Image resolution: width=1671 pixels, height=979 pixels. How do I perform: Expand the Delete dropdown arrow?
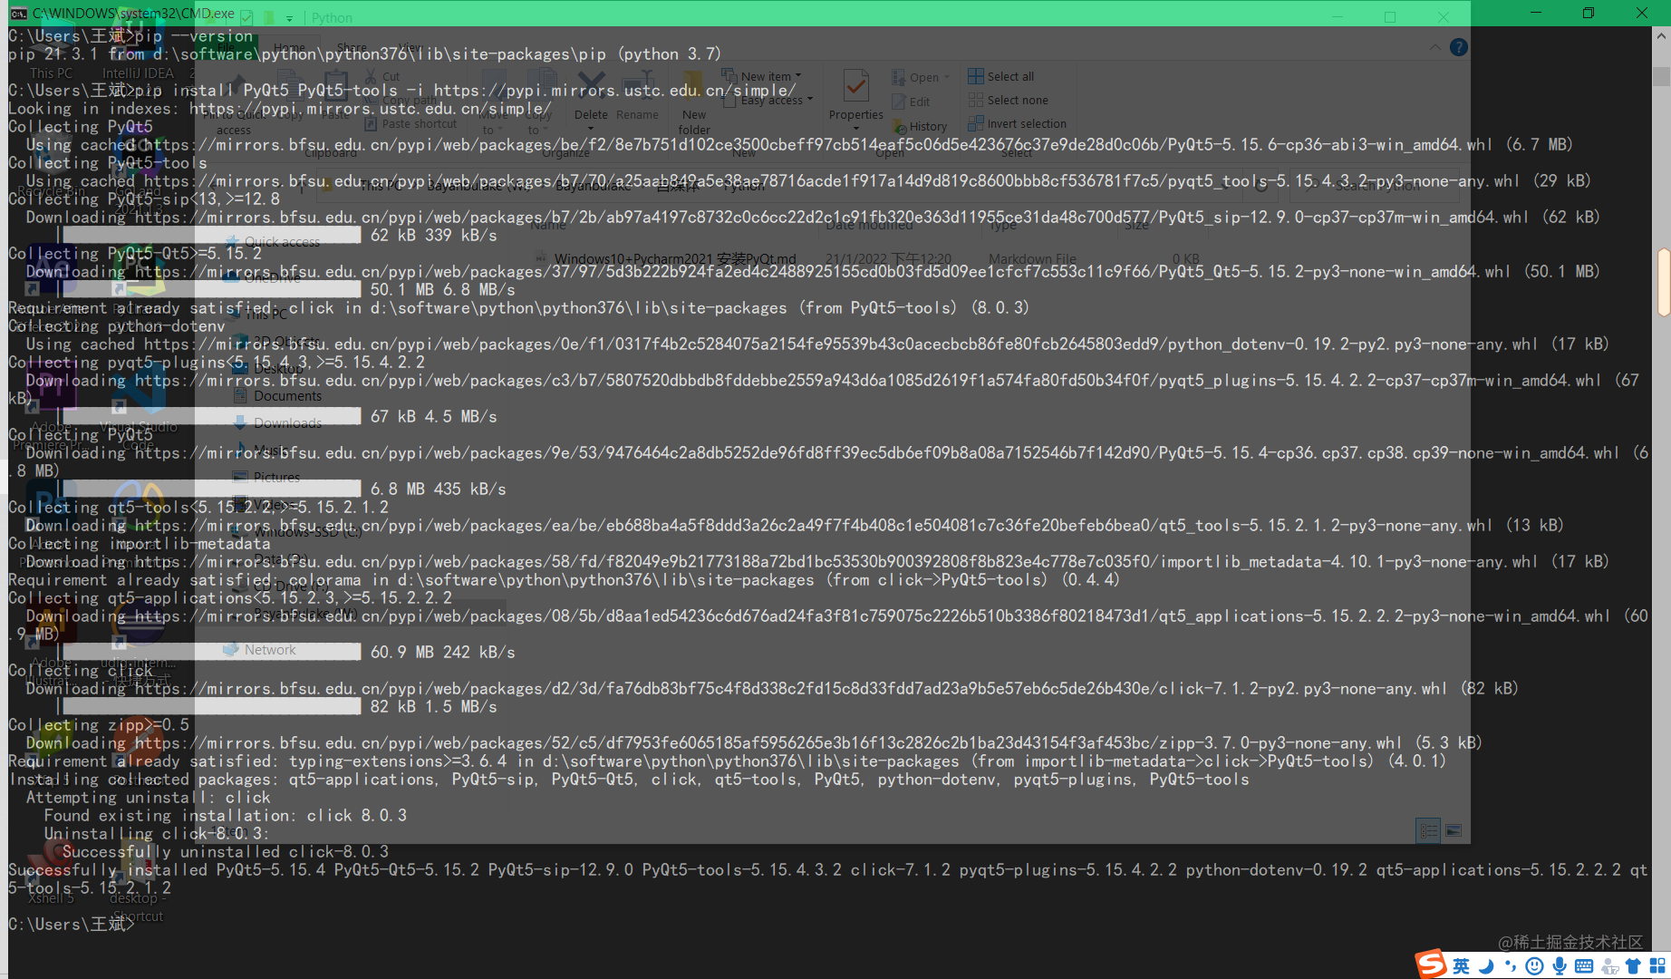tap(591, 127)
